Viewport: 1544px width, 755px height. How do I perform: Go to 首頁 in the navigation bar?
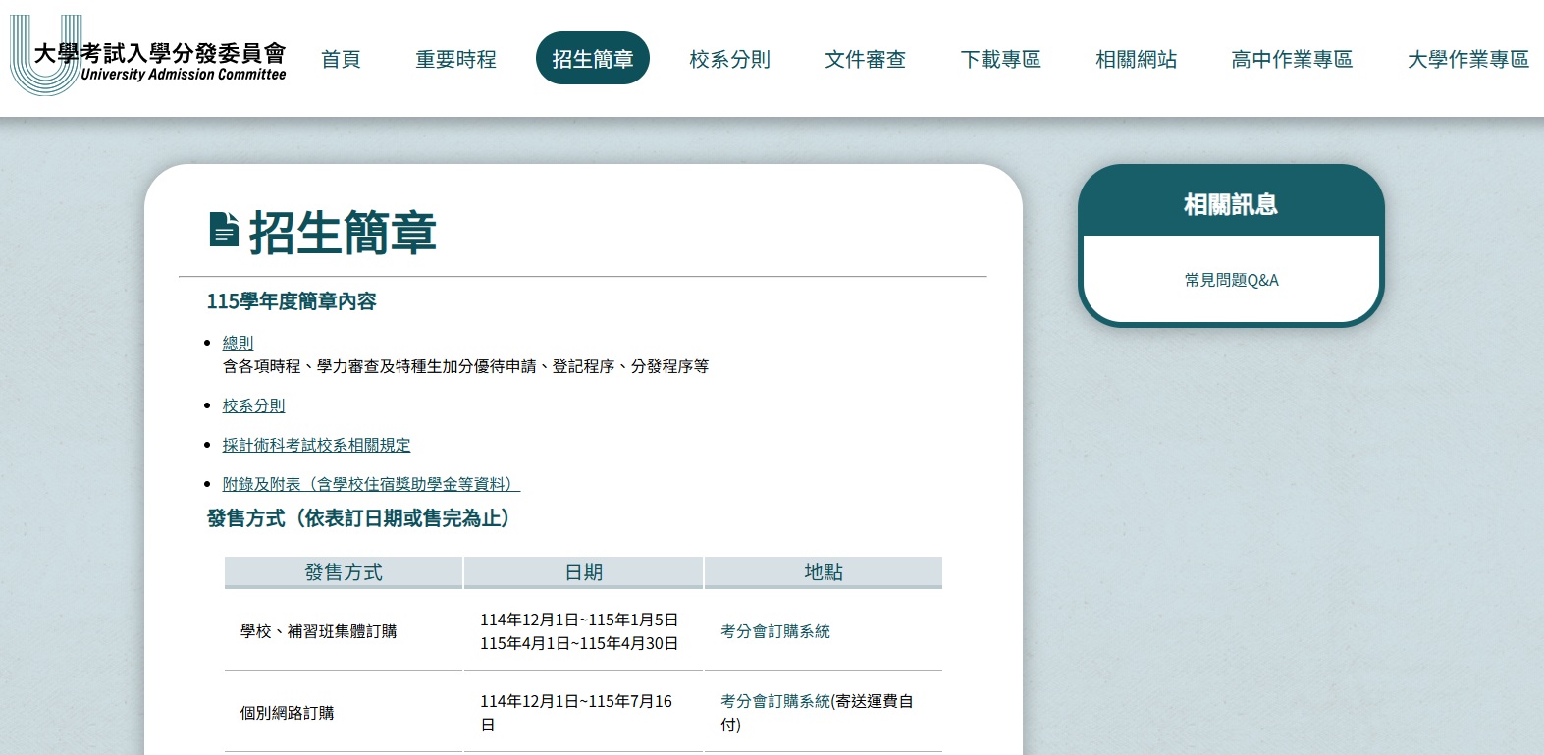click(341, 60)
